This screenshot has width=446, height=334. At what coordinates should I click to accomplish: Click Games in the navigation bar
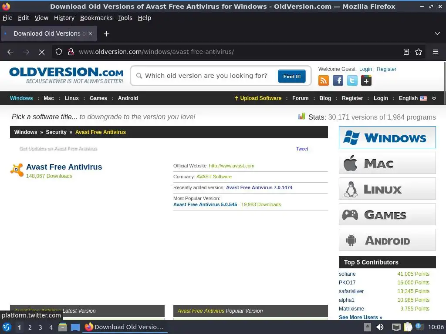[x=98, y=98]
